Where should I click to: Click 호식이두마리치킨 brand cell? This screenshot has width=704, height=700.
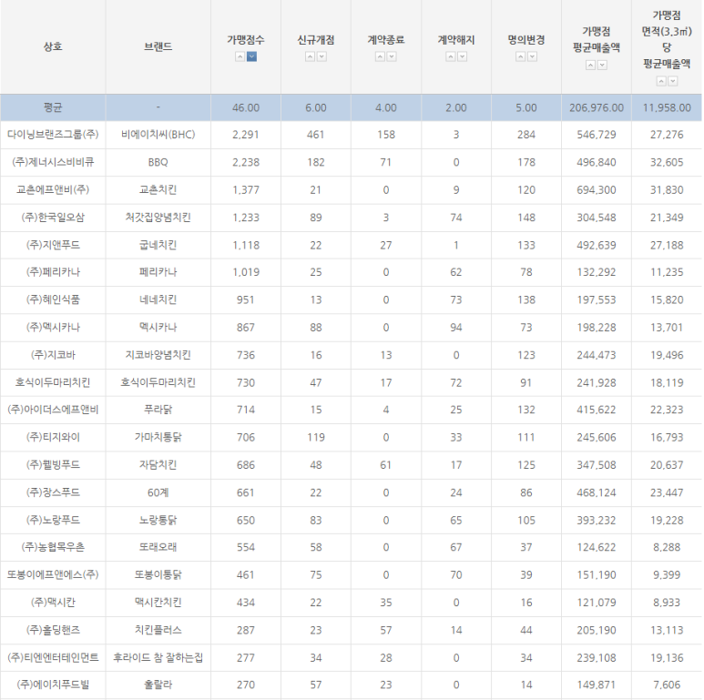pos(158,382)
